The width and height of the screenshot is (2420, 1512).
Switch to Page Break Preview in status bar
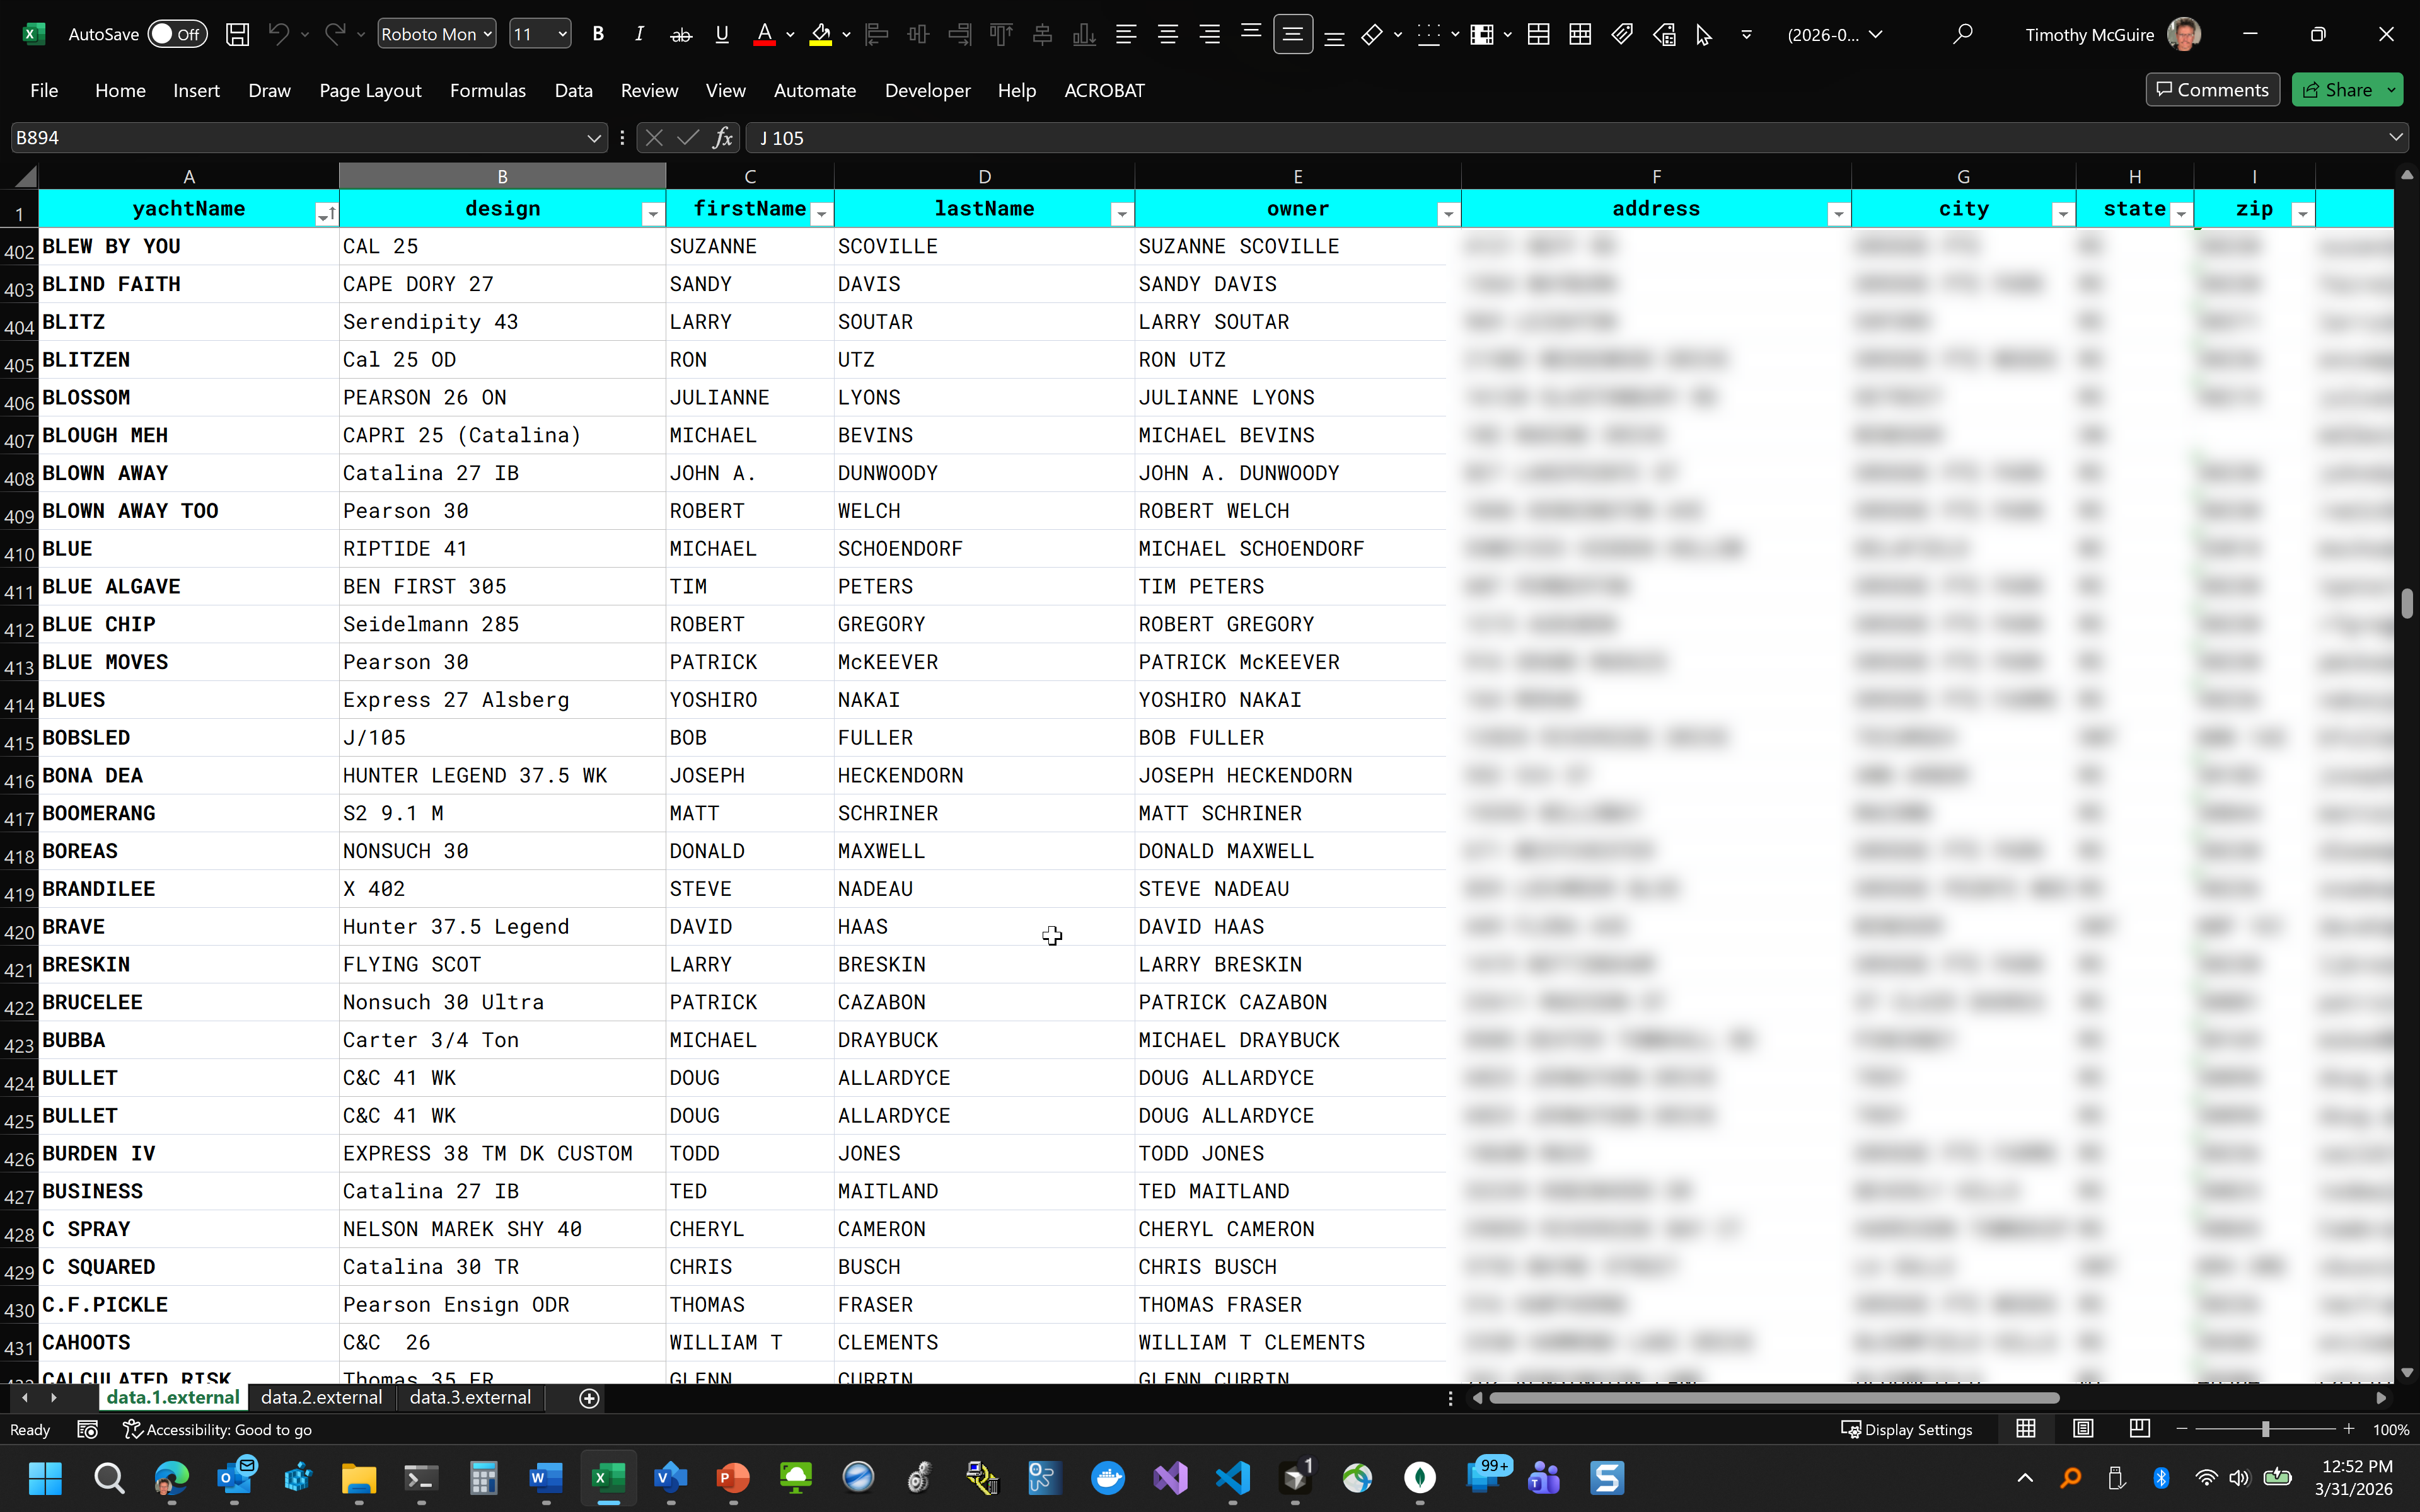[x=2140, y=1429]
